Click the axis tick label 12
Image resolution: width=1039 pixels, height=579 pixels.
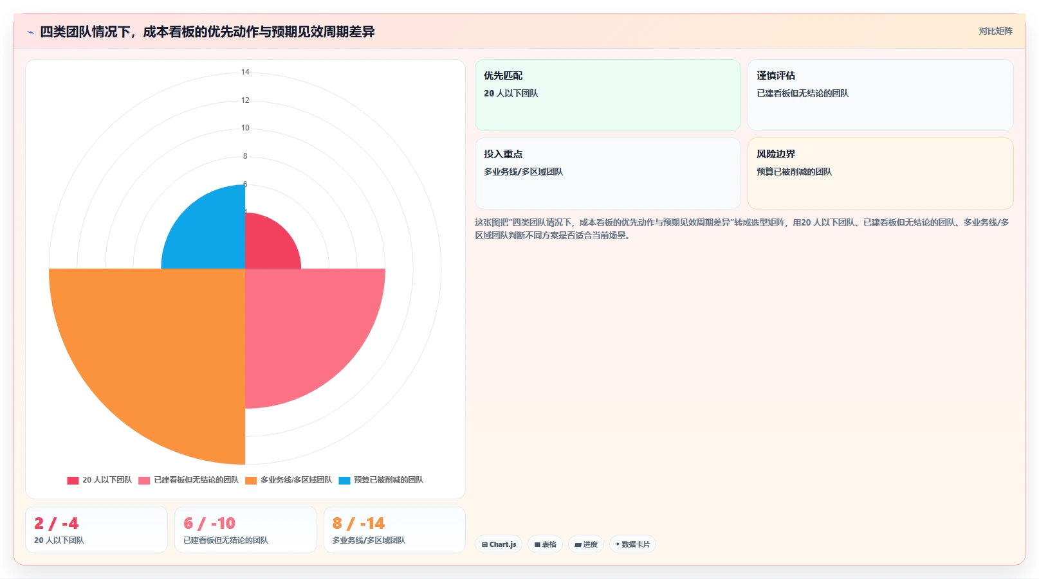pyautogui.click(x=245, y=100)
